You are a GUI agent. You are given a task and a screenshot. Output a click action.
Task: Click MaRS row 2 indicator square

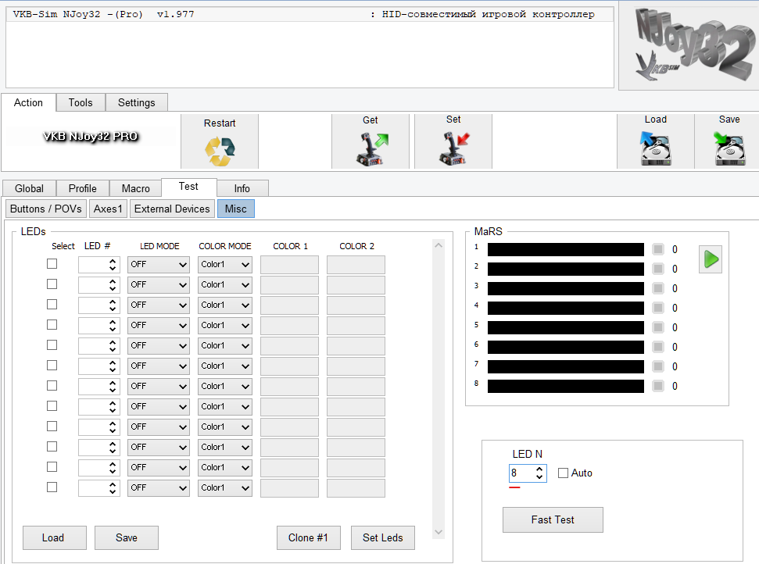point(658,269)
